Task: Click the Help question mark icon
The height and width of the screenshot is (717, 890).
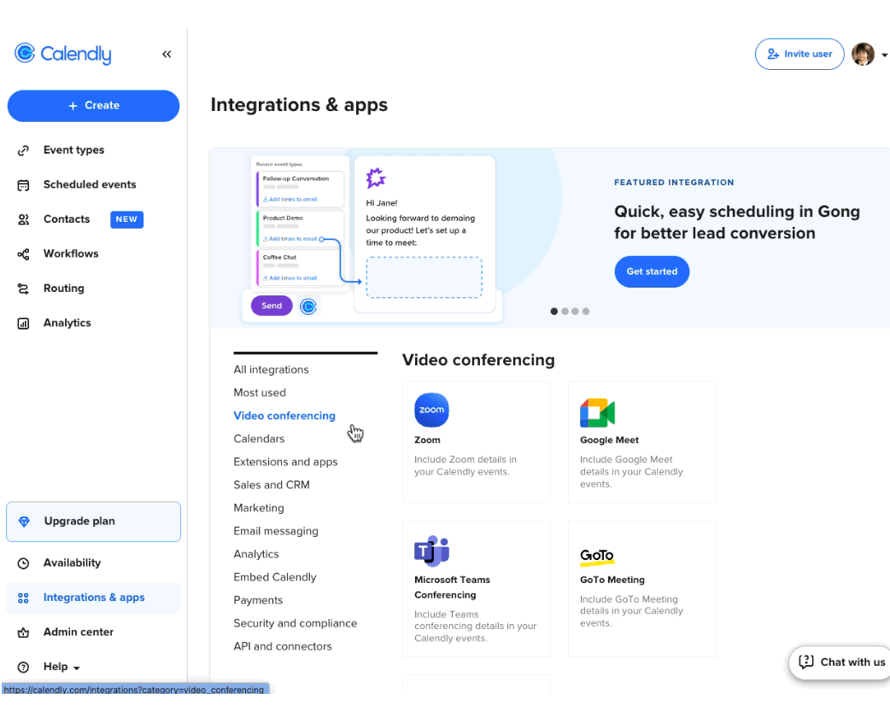Action: pos(23,667)
